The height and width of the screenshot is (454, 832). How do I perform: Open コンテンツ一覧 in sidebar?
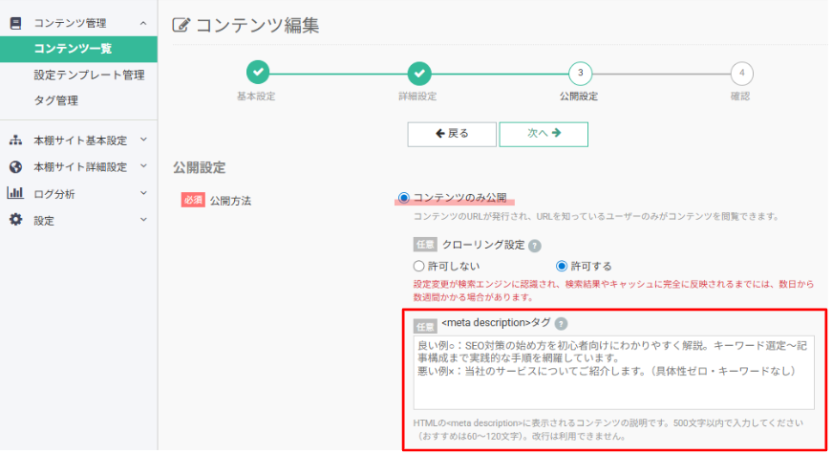[x=78, y=49]
